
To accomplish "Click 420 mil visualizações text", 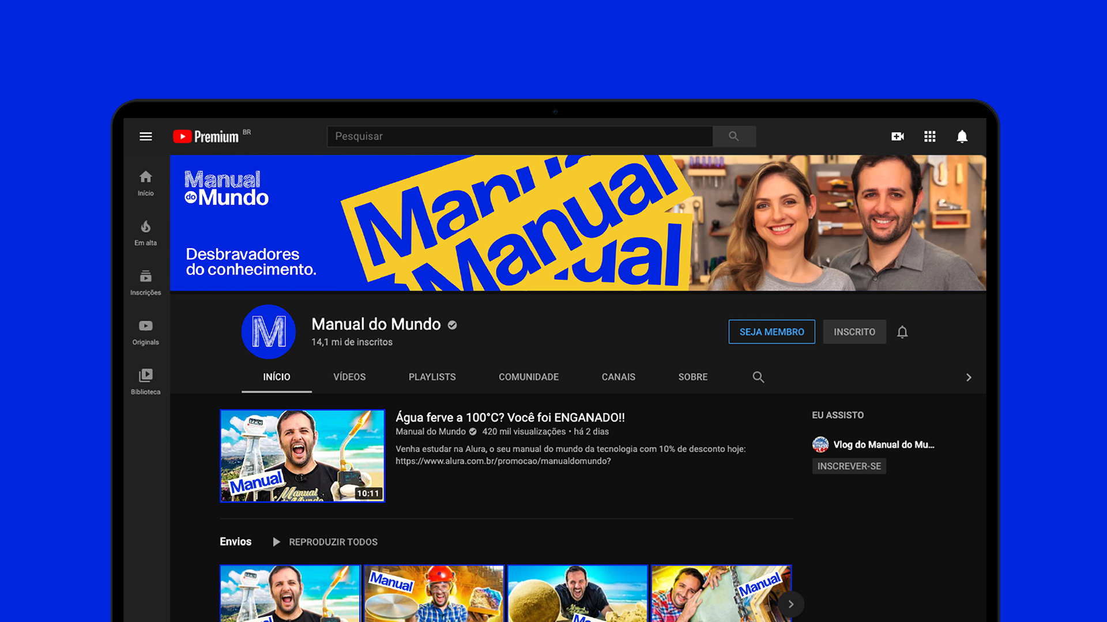I will [x=524, y=431].
